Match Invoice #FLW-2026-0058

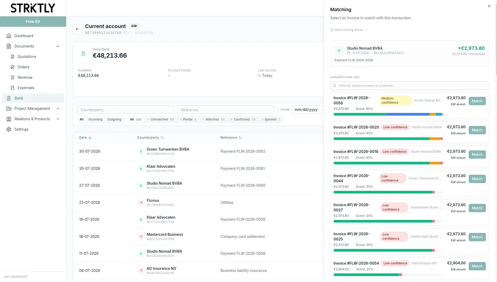click(x=477, y=101)
